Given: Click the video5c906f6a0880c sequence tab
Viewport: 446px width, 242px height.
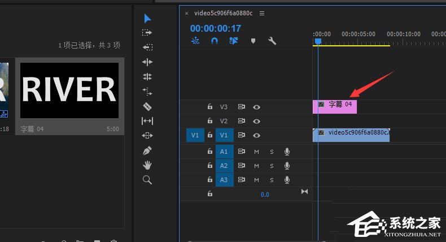Looking at the screenshot, I should click(x=223, y=13).
